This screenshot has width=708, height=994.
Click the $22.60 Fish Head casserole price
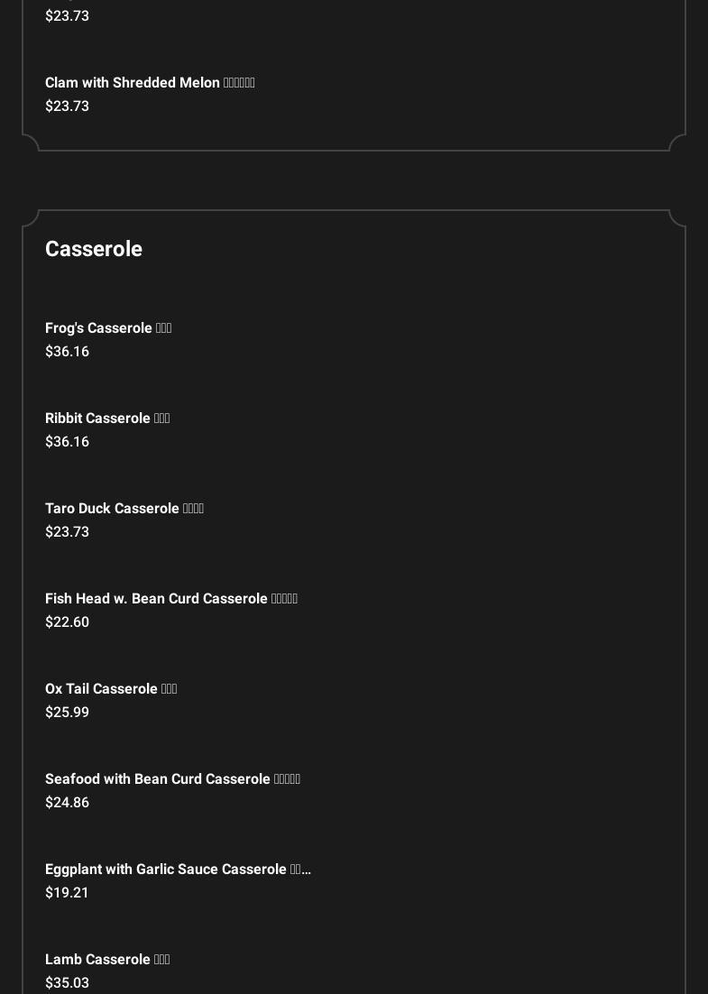68,622
